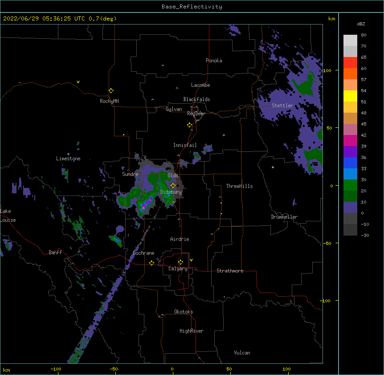Click the Sundre label
This screenshot has width=384, height=375.
130,174
